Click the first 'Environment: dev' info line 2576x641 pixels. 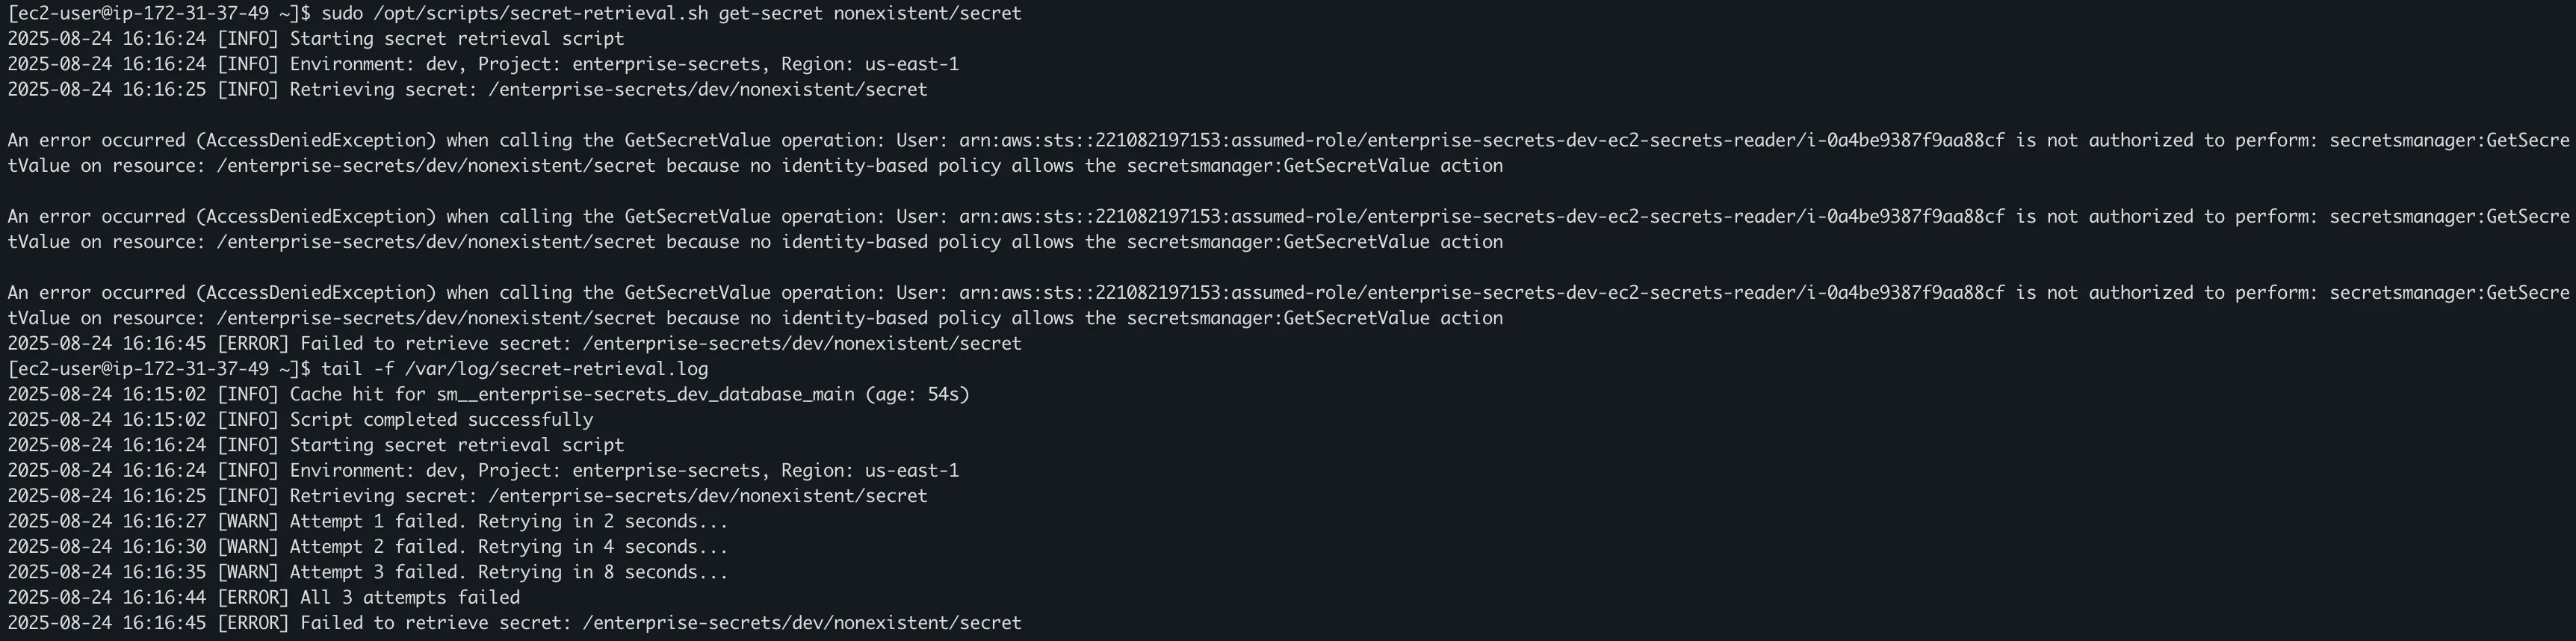tap(483, 64)
